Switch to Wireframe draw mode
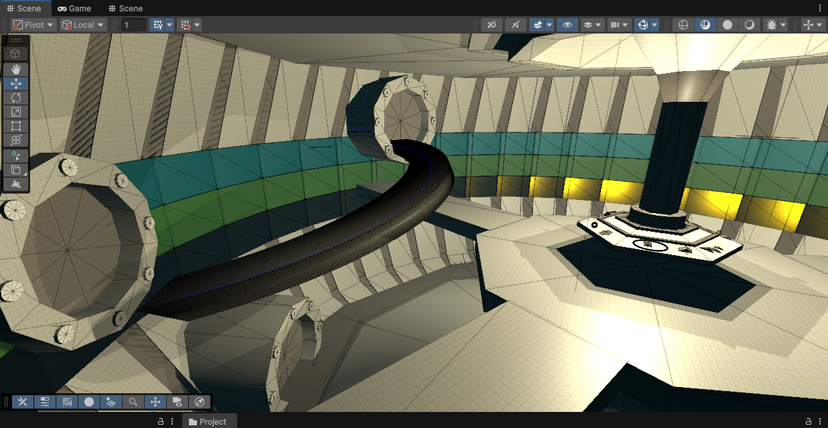Viewport: 828px width, 428px height. coord(683,25)
